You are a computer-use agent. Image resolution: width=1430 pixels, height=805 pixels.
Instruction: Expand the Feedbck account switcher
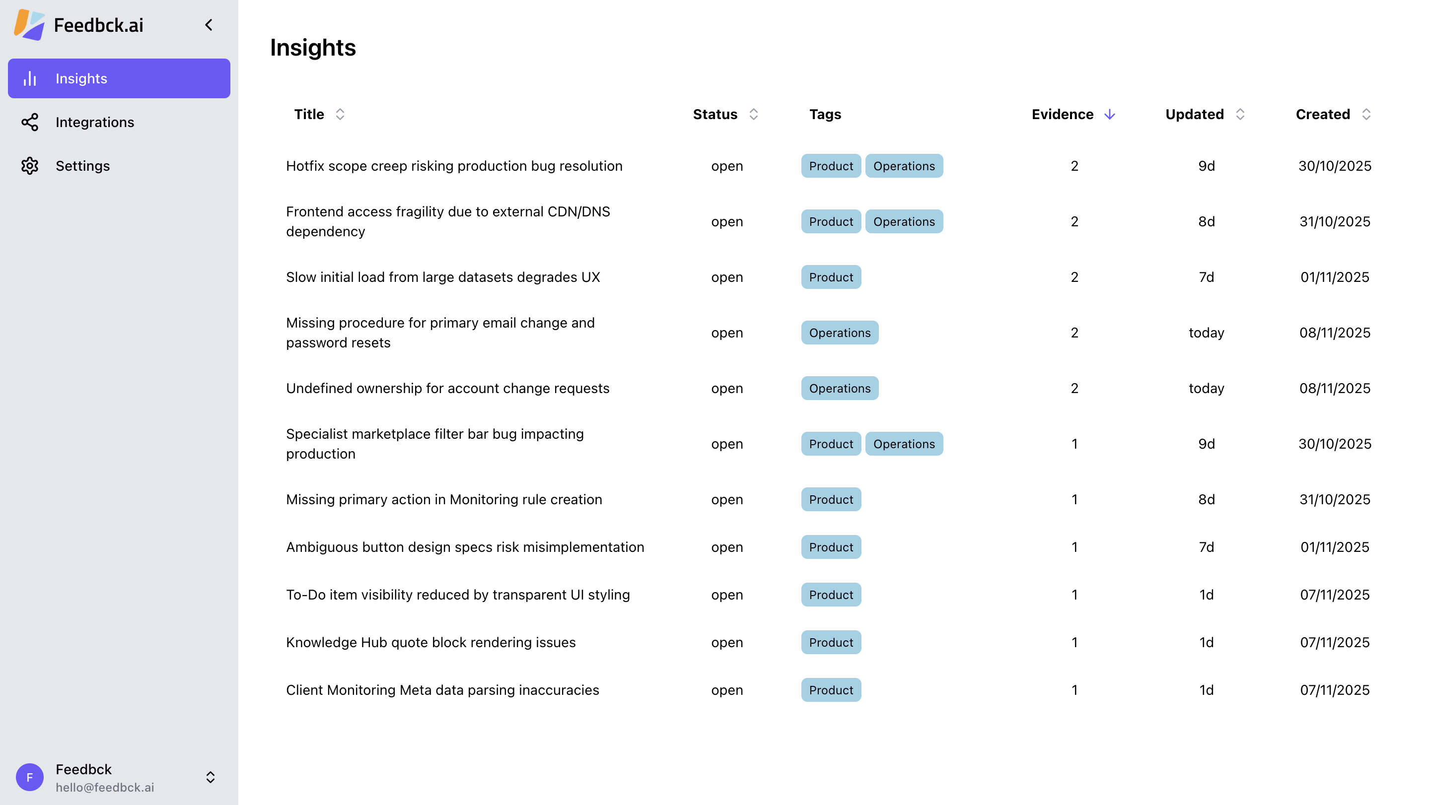pyautogui.click(x=211, y=777)
